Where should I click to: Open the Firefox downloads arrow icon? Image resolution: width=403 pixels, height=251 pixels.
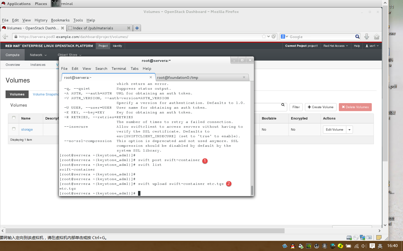[x=367, y=36]
